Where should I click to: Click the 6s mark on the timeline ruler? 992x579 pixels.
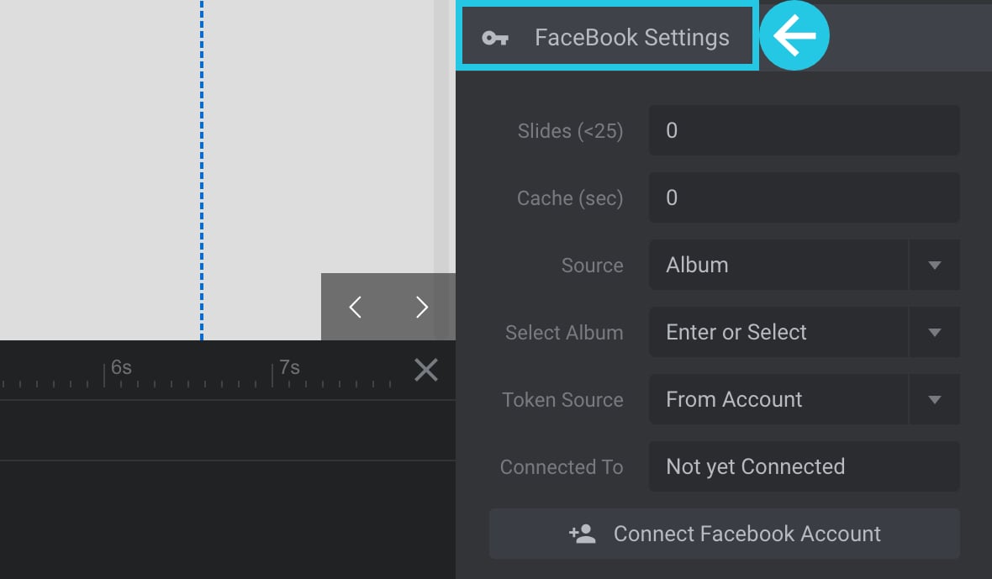point(121,367)
